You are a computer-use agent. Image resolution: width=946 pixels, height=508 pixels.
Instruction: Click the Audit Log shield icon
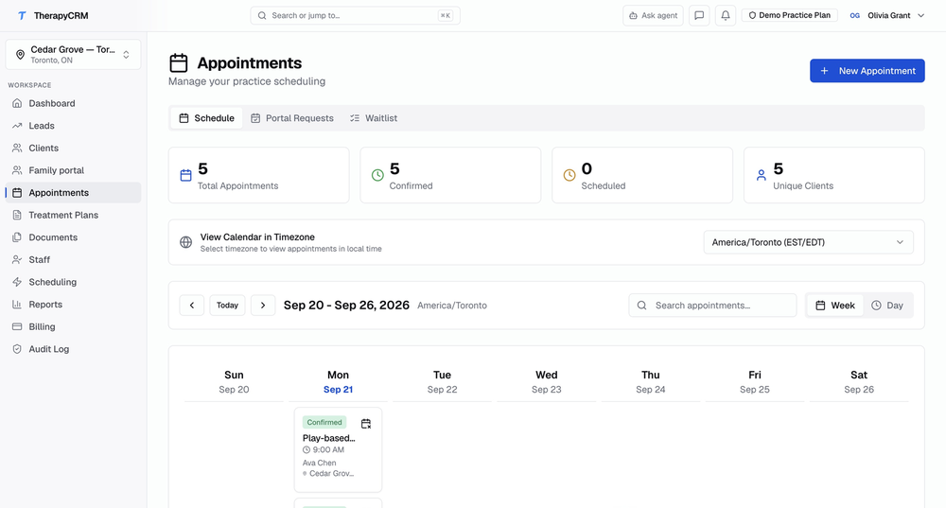coord(17,349)
